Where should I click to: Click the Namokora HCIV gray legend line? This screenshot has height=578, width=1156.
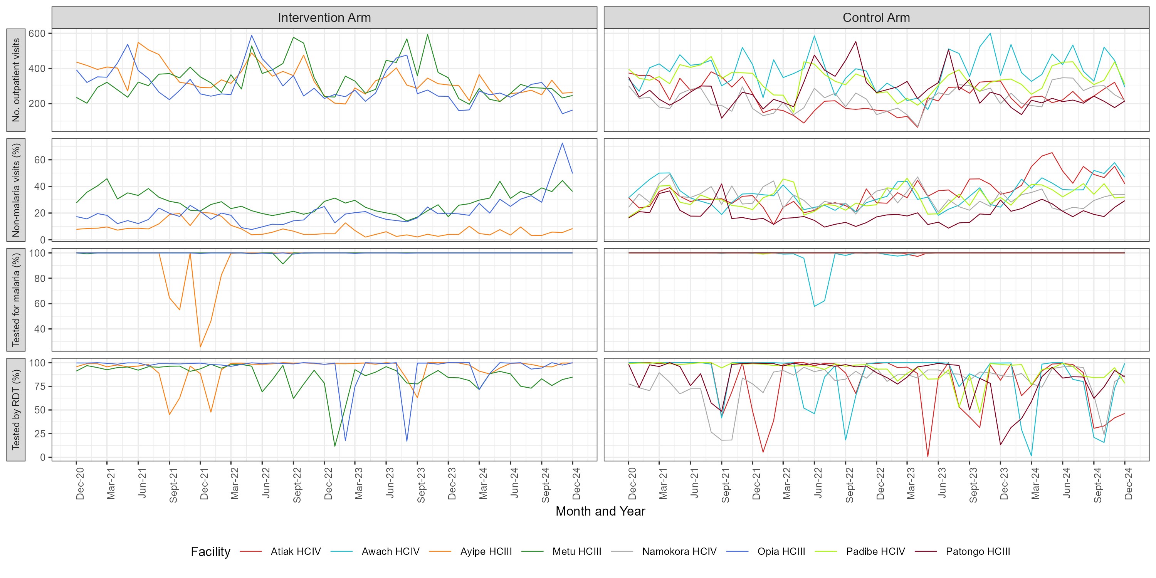point(622,551)
